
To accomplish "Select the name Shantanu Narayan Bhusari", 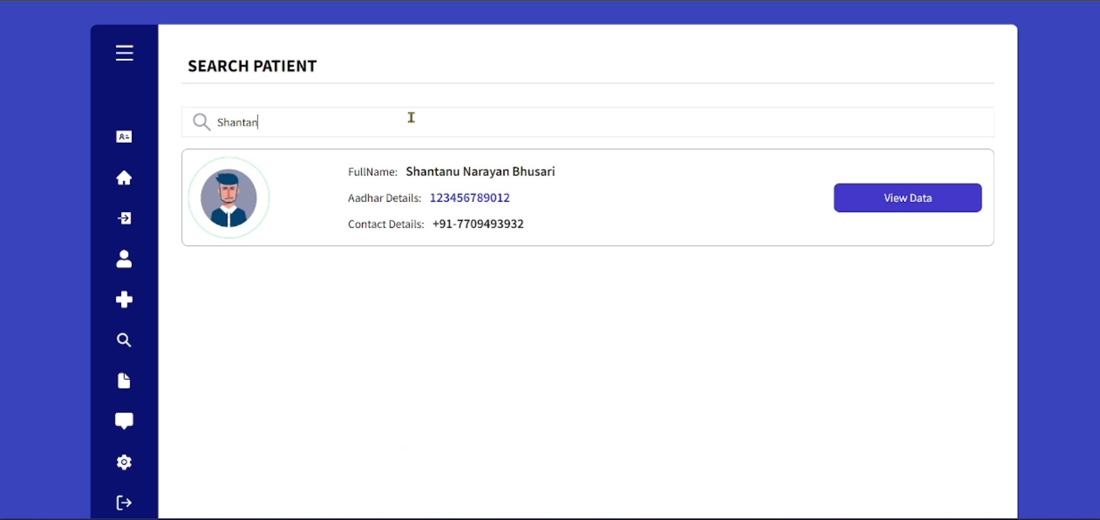I will click(480, 172).
